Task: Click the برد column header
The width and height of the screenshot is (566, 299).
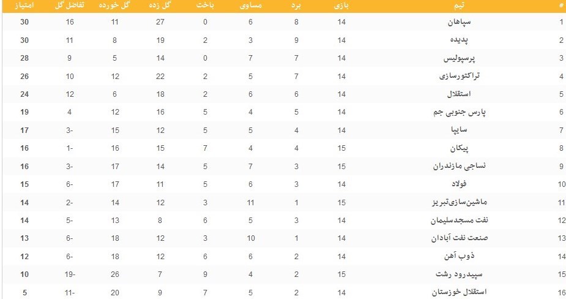Action: [296, 6]
